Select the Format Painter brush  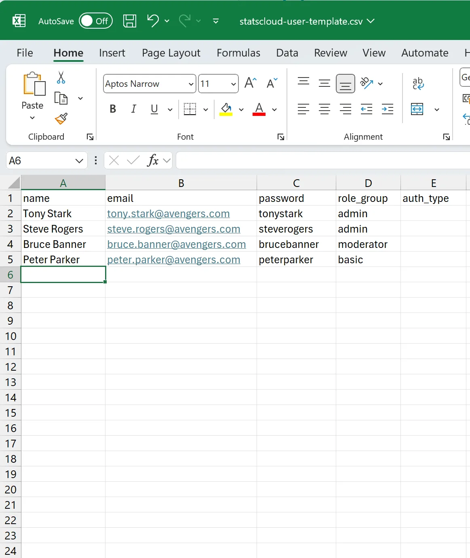point(61,119)
